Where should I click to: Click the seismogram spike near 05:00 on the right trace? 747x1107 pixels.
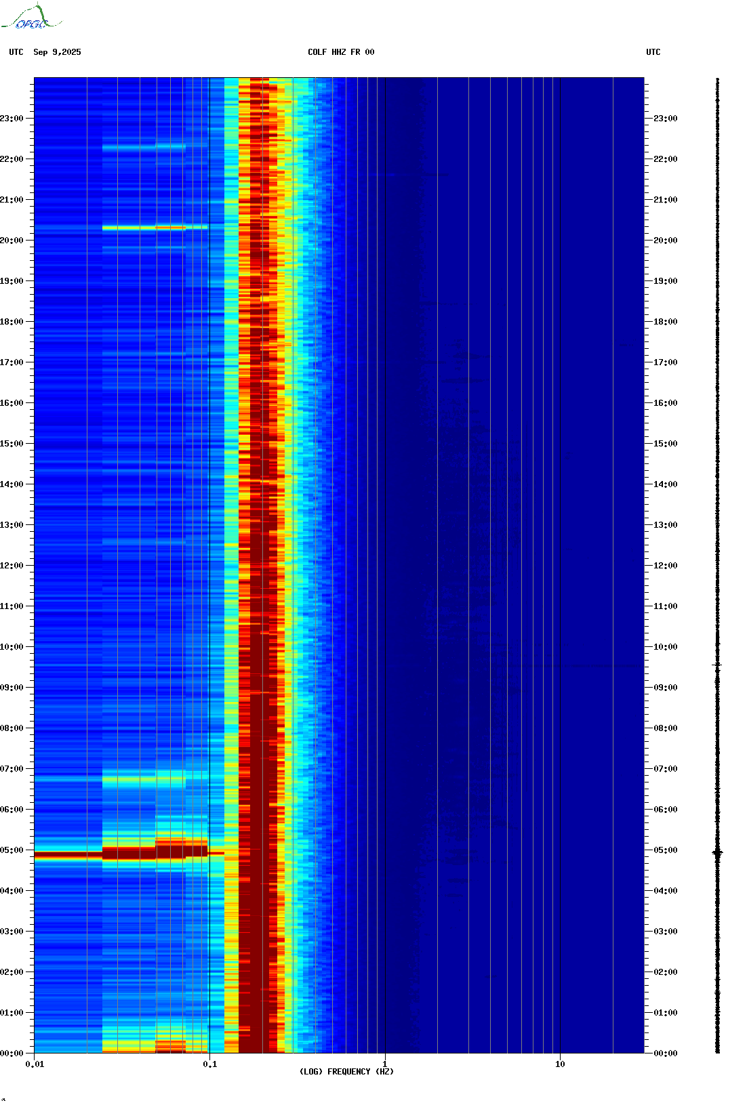(x=717, y=853)
